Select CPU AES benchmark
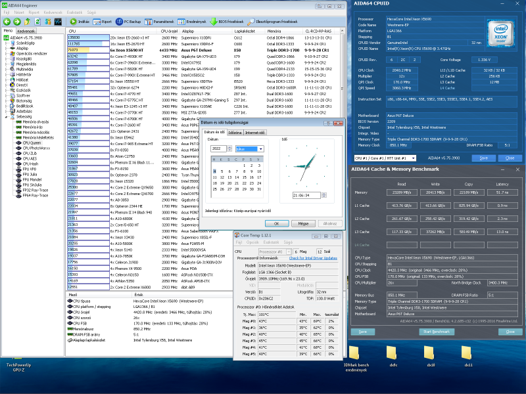The image size is (526, 394). pos(30,158)
